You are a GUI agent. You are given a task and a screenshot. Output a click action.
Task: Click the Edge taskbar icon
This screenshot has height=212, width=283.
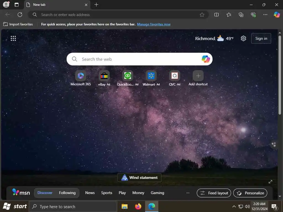pos(152,206)
